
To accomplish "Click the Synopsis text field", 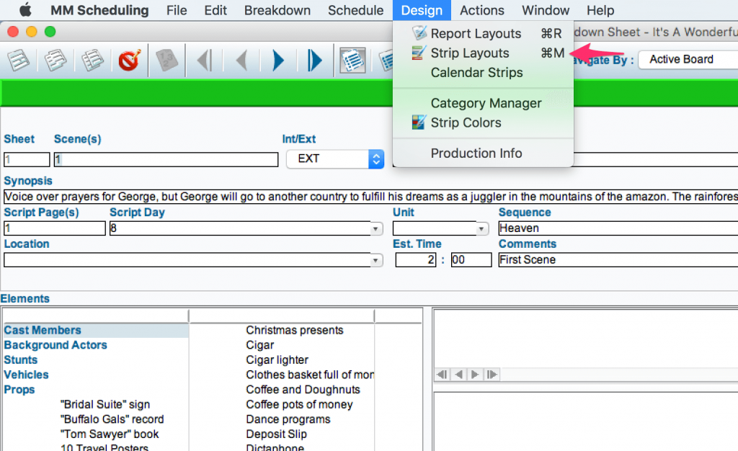I will point(371,197).
